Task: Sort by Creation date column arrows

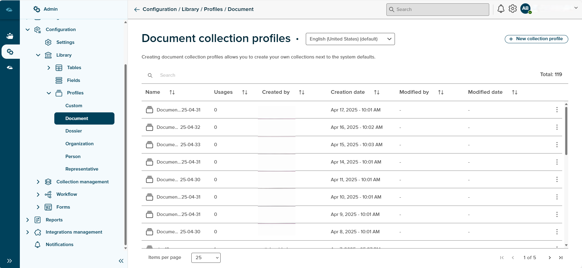Action: (377, 92)
